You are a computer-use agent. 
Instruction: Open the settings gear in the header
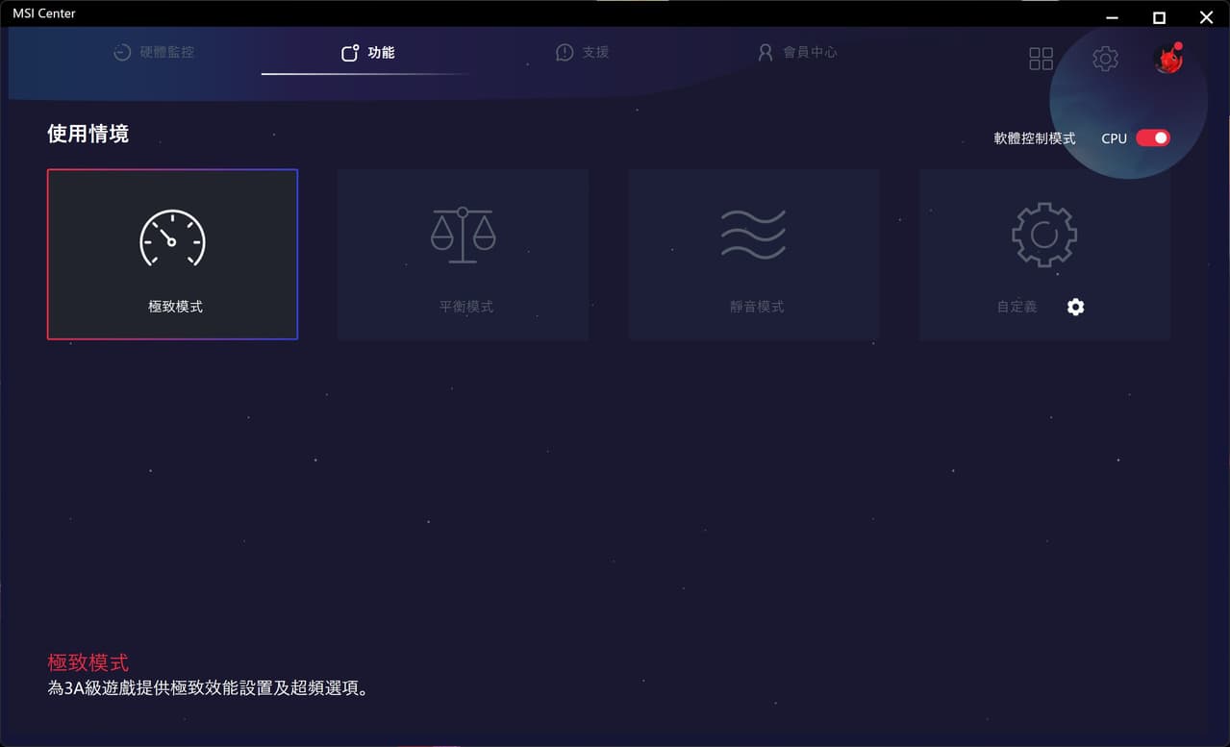(1105, 59)
